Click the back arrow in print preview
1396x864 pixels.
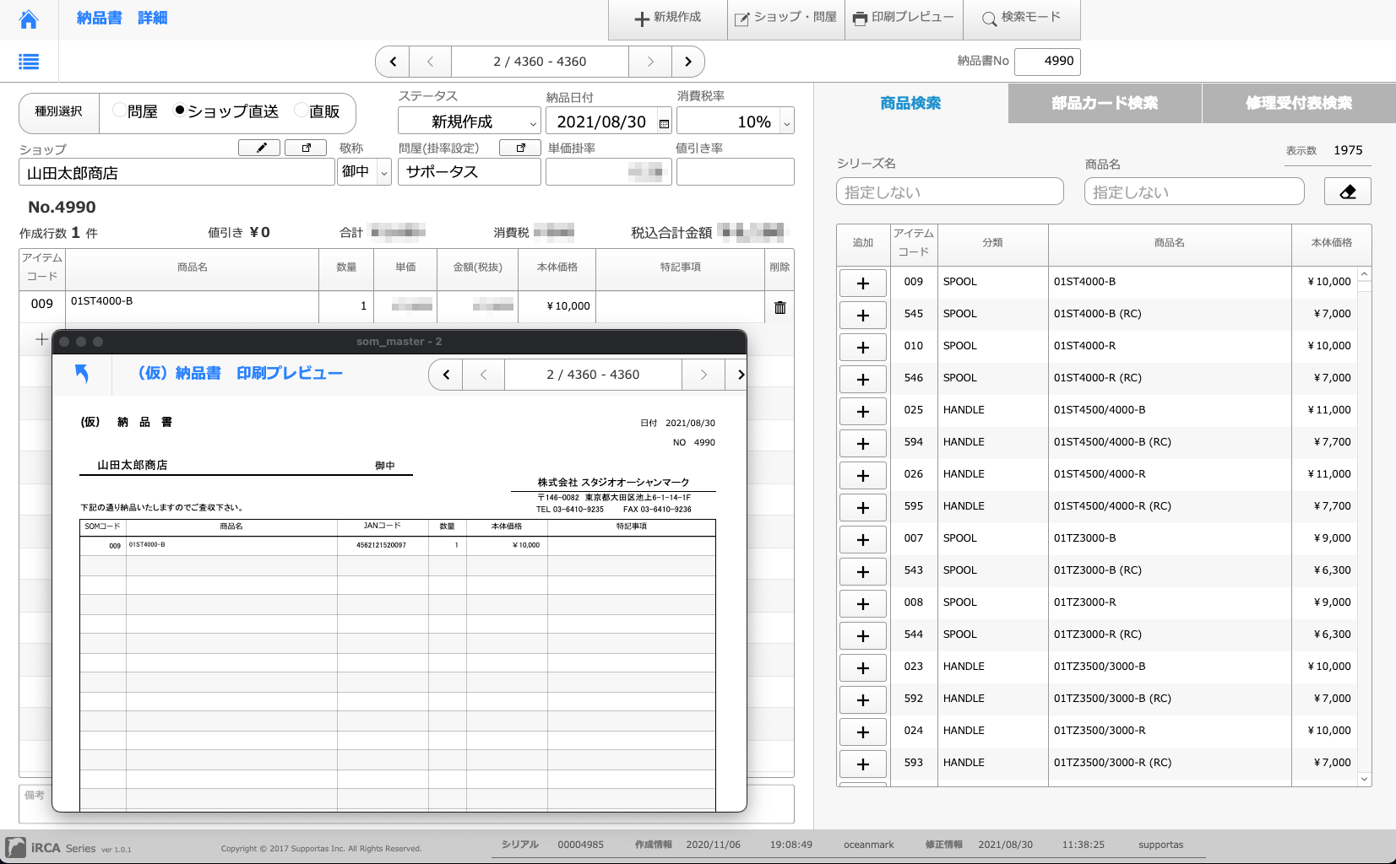pyautogui.click(x=82, y=374)
